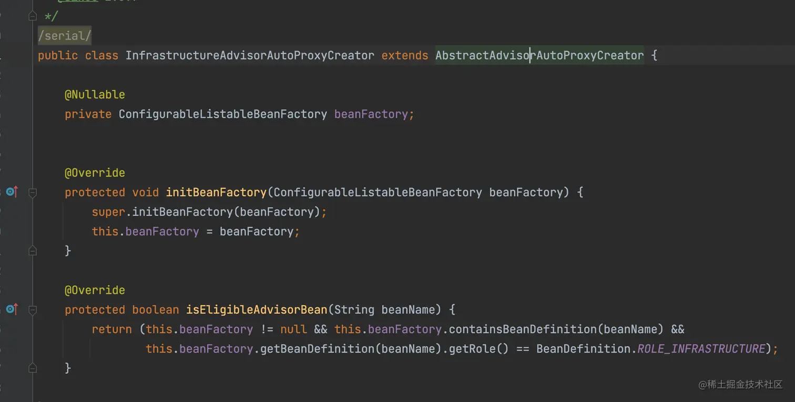Expand the folded /serial/ region

pyautogui.click(x=65, y=36)
